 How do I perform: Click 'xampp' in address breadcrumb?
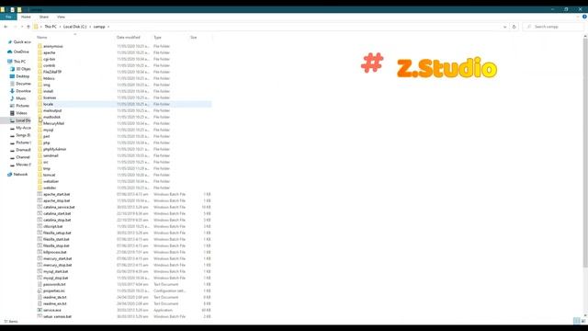point(99,27)
